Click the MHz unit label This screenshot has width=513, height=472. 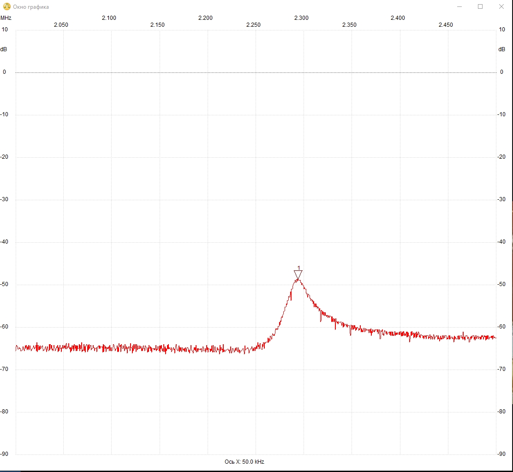coord(6,18)
